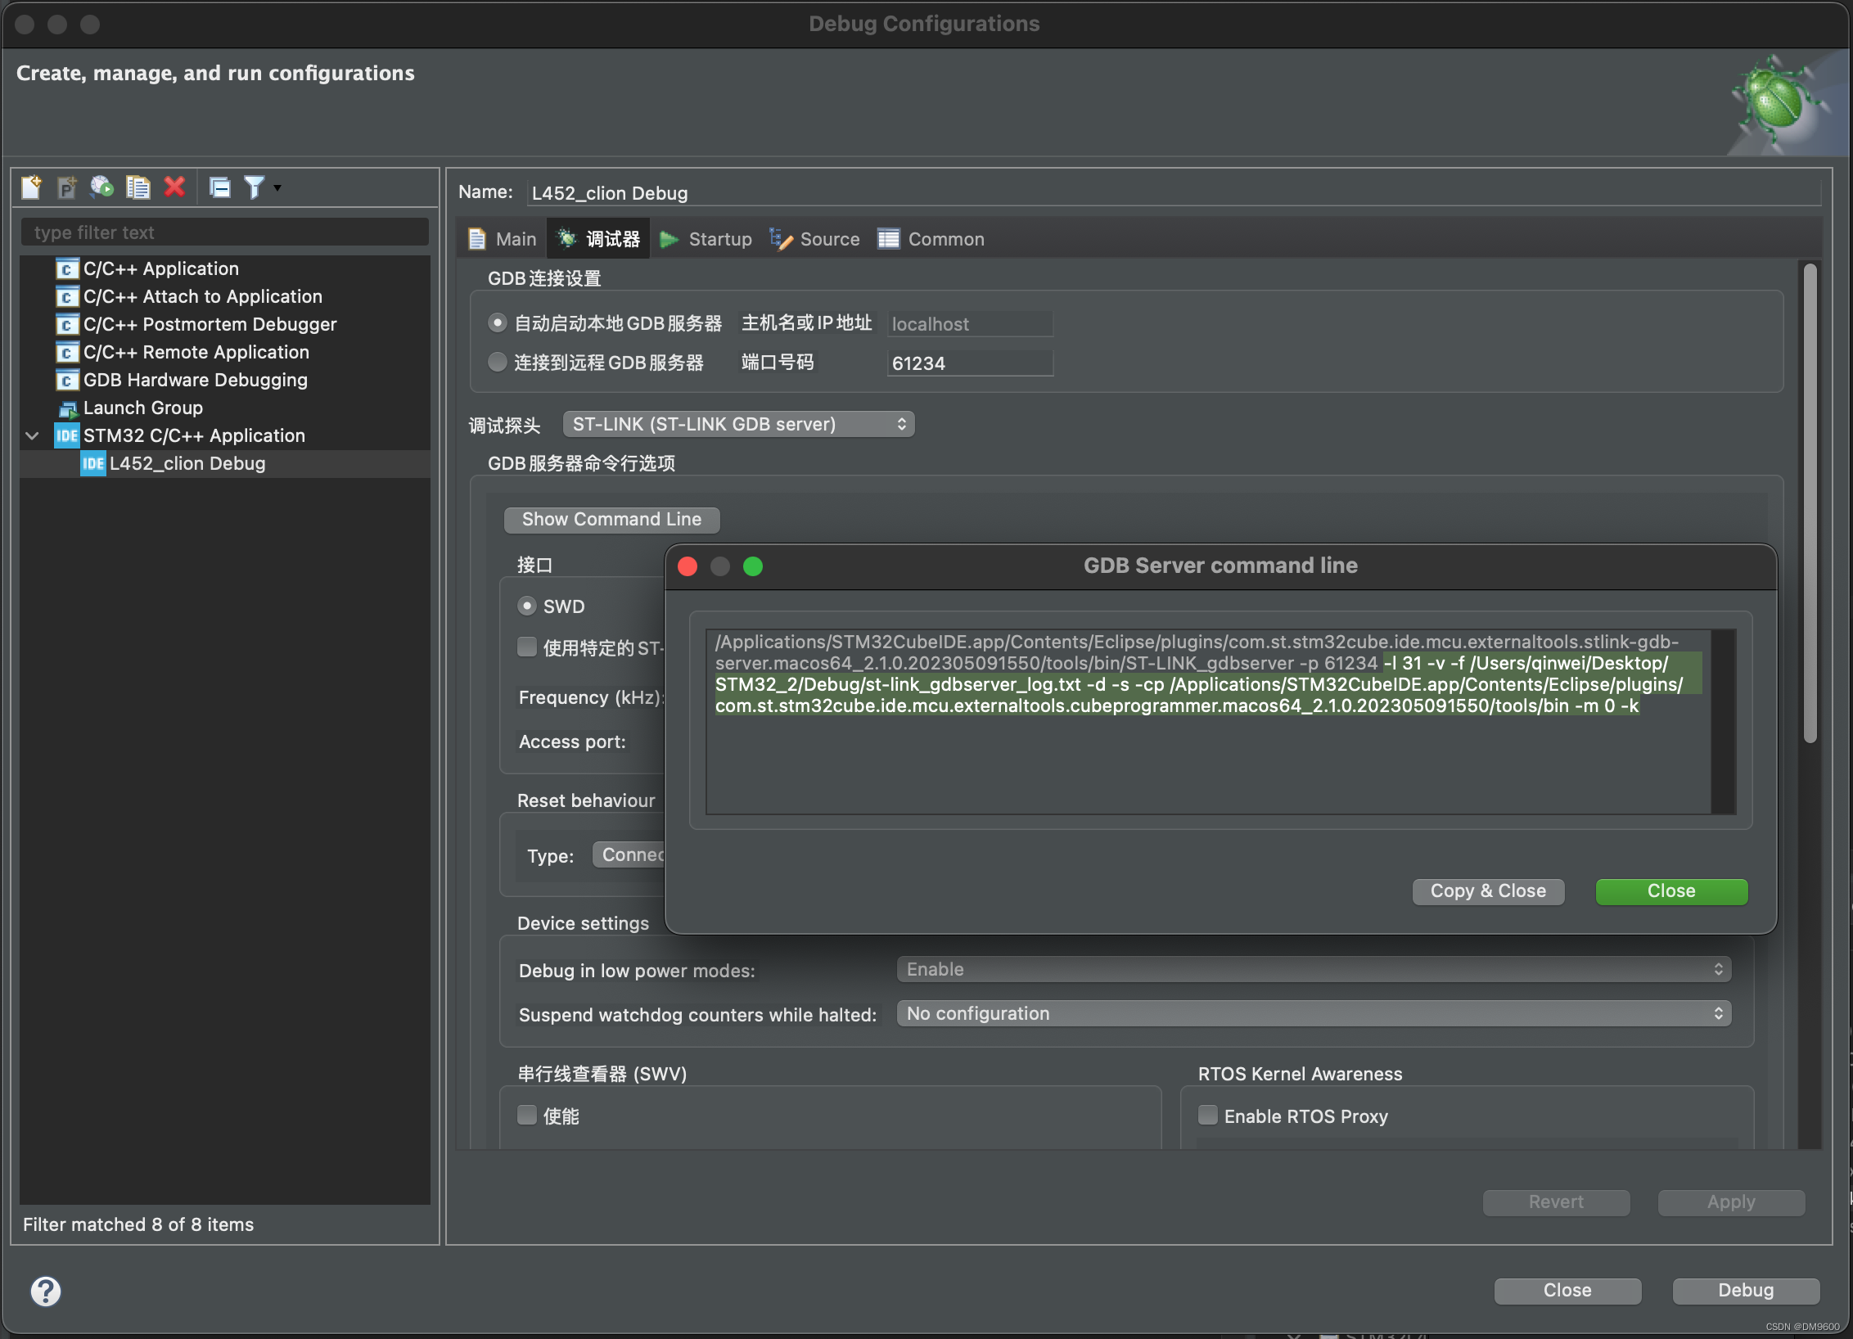
Task: Collapse STM32 C/C++ Application tree node
Action: (x=33, y=435)
